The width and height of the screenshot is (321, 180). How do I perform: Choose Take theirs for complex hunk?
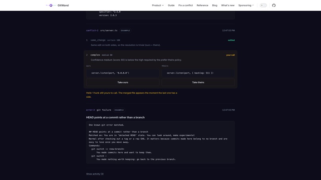click(x=198, y=82)
